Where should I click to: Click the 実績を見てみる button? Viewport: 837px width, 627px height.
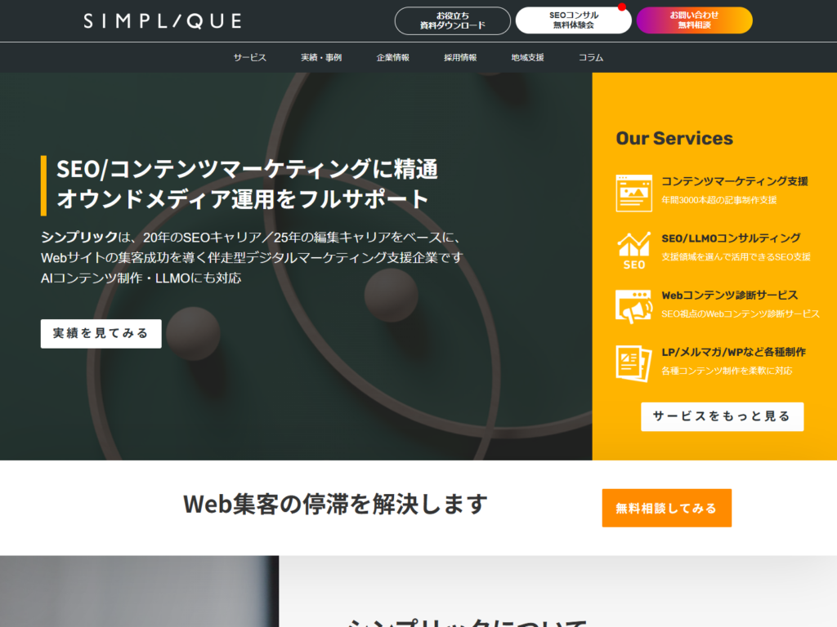[x=101, y=333]
